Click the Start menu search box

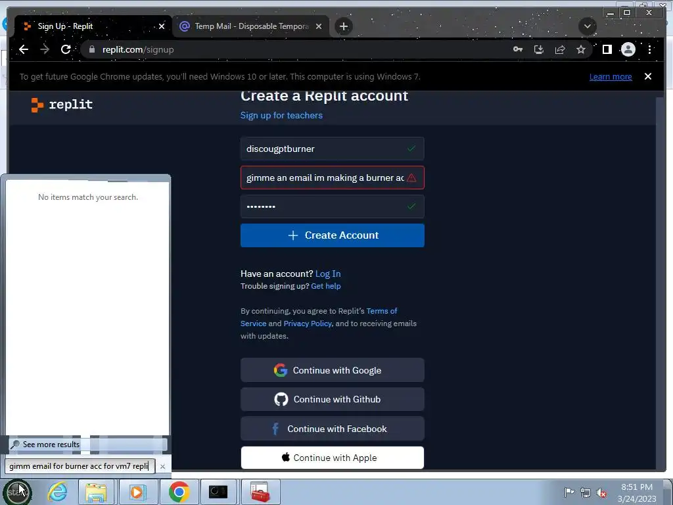(80, 466)
